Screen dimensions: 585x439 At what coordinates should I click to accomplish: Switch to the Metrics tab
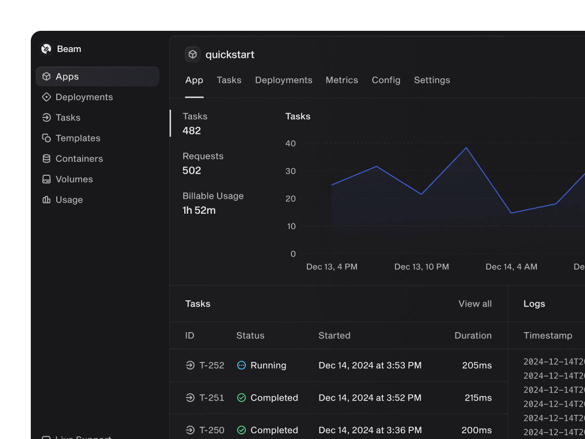click(x=342, y=80)
